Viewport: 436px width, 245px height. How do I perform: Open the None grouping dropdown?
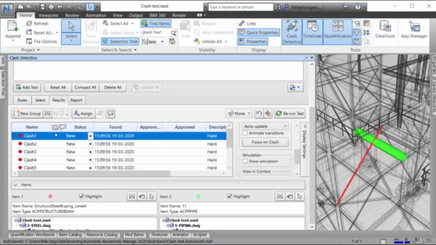pyautogui.click(x=239, y=114)
